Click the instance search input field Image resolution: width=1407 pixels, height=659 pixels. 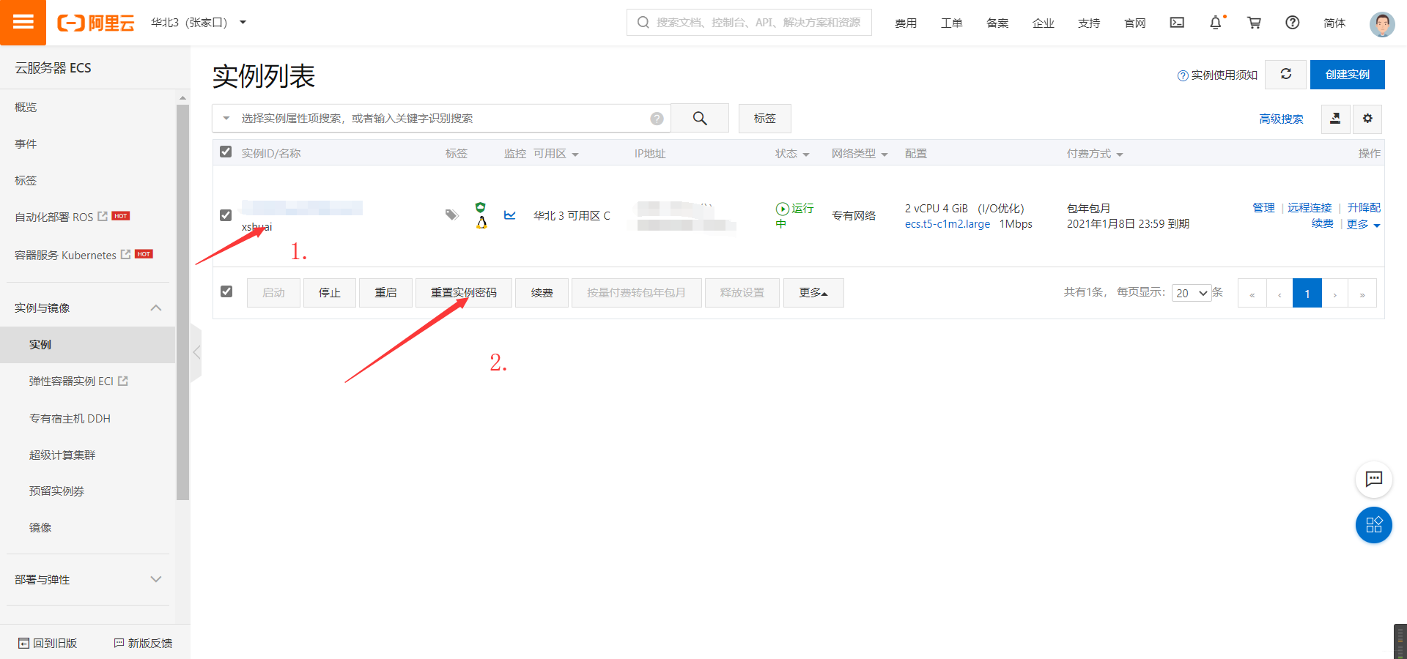coord(440,118)
